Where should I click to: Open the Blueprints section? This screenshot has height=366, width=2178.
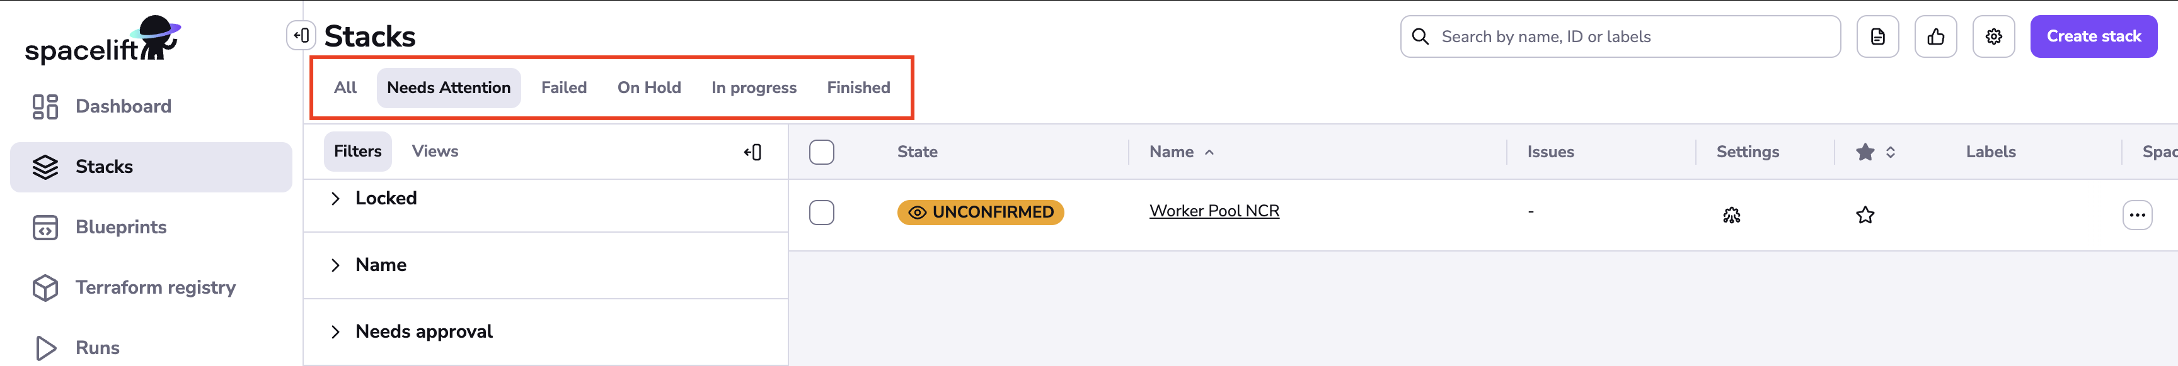click(120, 226)
